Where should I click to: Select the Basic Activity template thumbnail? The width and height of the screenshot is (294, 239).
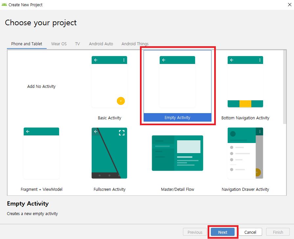click(109, 82)
